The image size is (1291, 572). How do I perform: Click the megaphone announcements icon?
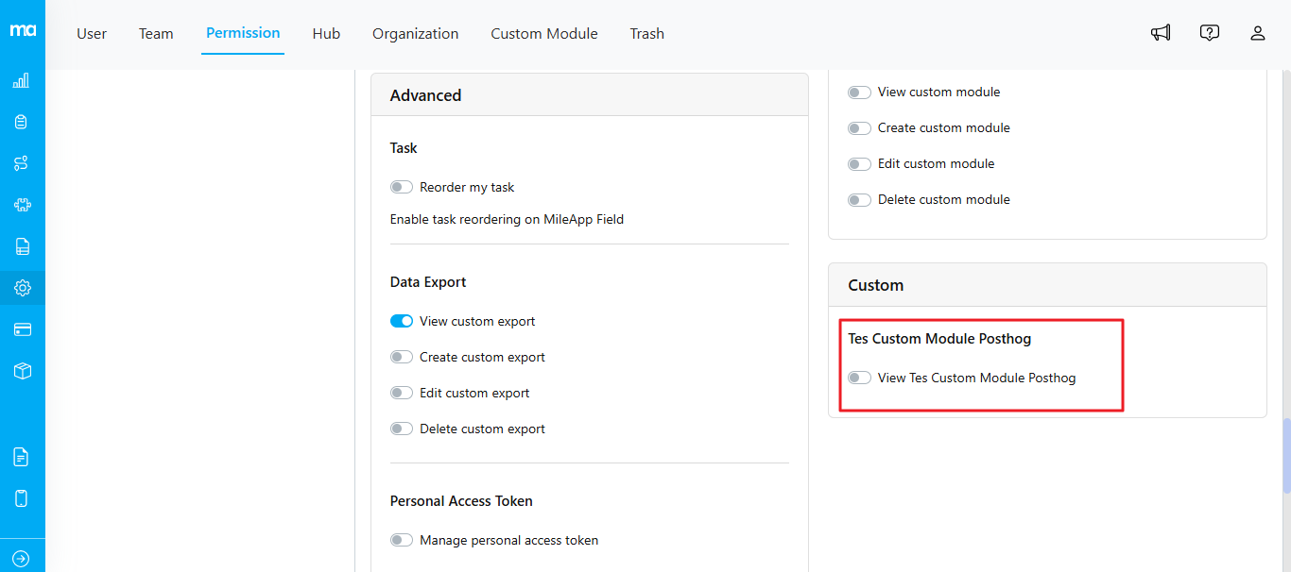pyautogui.click(x=1161, y=33)
